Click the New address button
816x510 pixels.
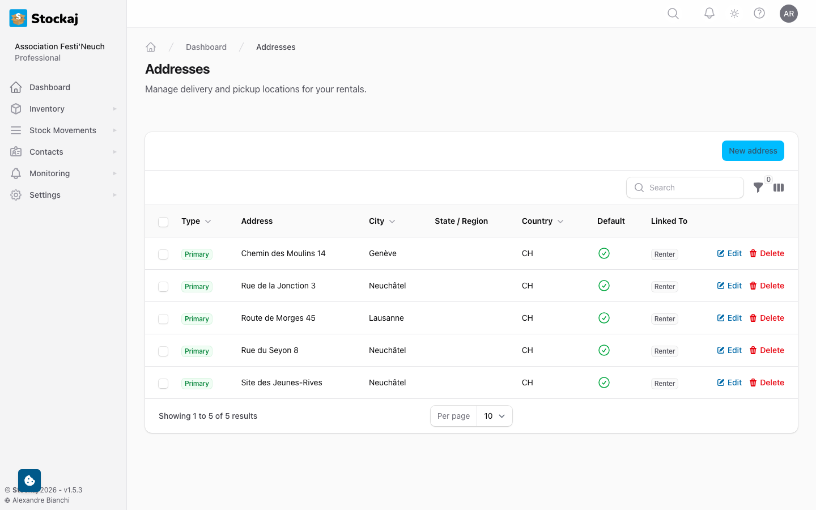[x=753, y=151]
